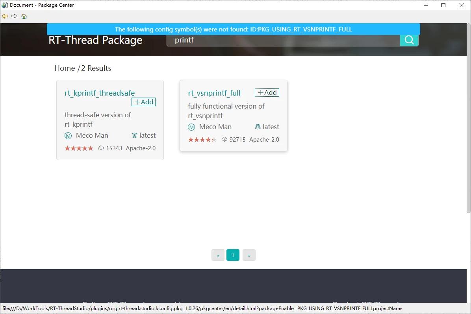Viewport: 471px width, 314px height.
Task: Click the latest version label on rt_kprintf_threadsafe
Action: tap(148, 135)
